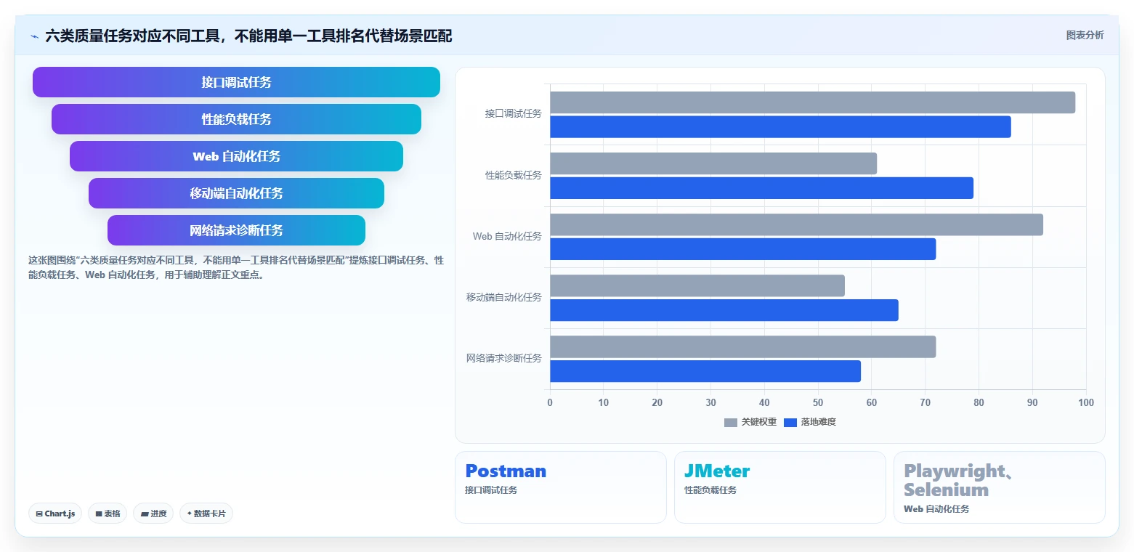The height and width of the screenshot is (552, 1134).
Task: Click the blue 落地难度 legend swatch
Action: click(x=790, y=422)
